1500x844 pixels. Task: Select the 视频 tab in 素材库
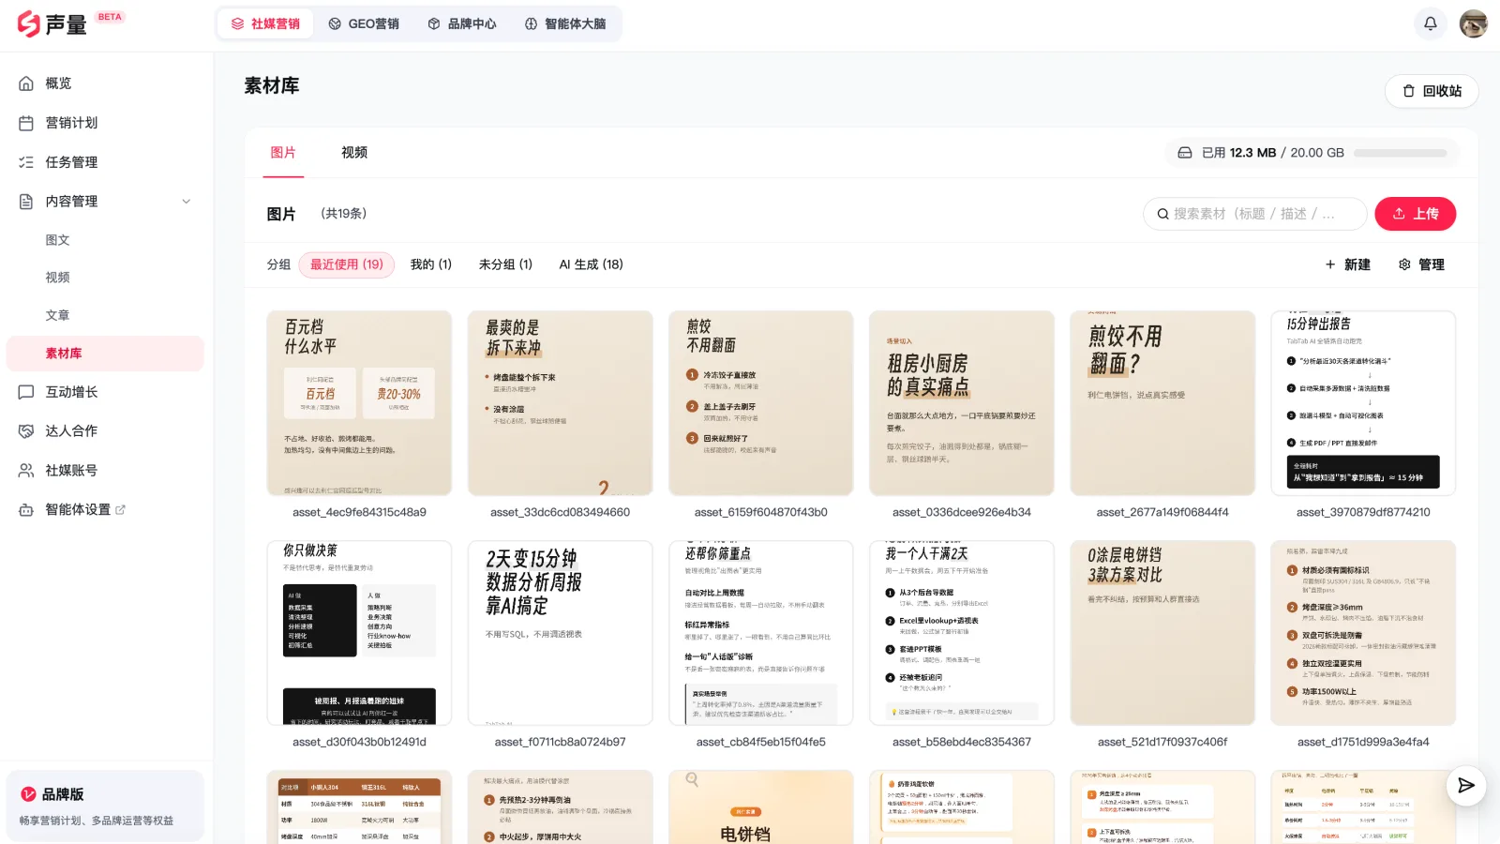coord(354,153)
